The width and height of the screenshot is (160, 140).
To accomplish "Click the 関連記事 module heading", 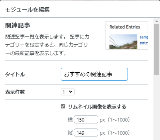I will pos(18,25).
